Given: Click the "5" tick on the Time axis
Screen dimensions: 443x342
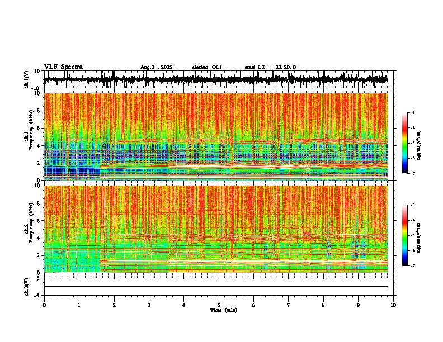Looking at the screenshot, I should pos(219,305).
